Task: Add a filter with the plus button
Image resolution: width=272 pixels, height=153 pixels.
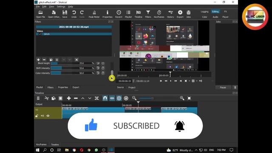Action: [x=38, y=59]
